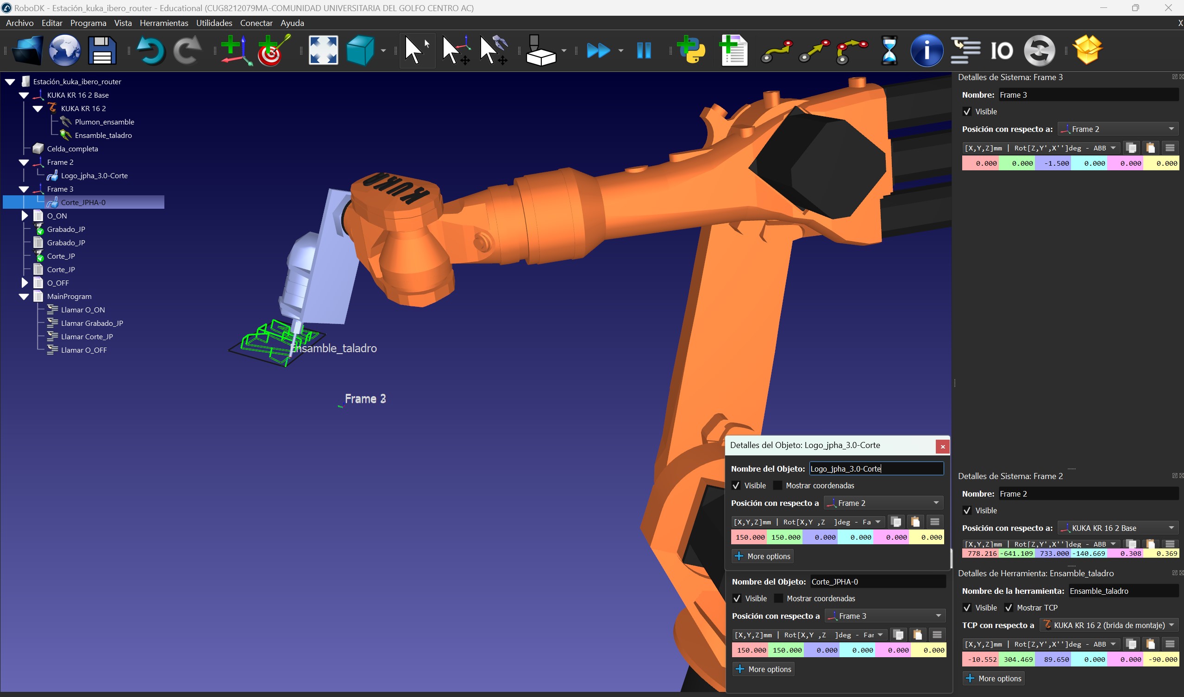The width and height of the screenshot is (1184, 697).
Task: Add a new program icon
Action: click(x=733, y=50)
